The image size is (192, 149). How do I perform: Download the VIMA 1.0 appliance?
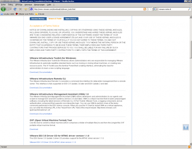[34, 114]
